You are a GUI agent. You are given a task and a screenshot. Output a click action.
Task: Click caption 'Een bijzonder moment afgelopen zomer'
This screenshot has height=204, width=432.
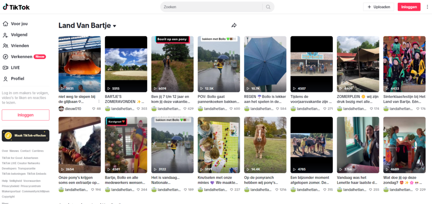(x=311, y=180)
